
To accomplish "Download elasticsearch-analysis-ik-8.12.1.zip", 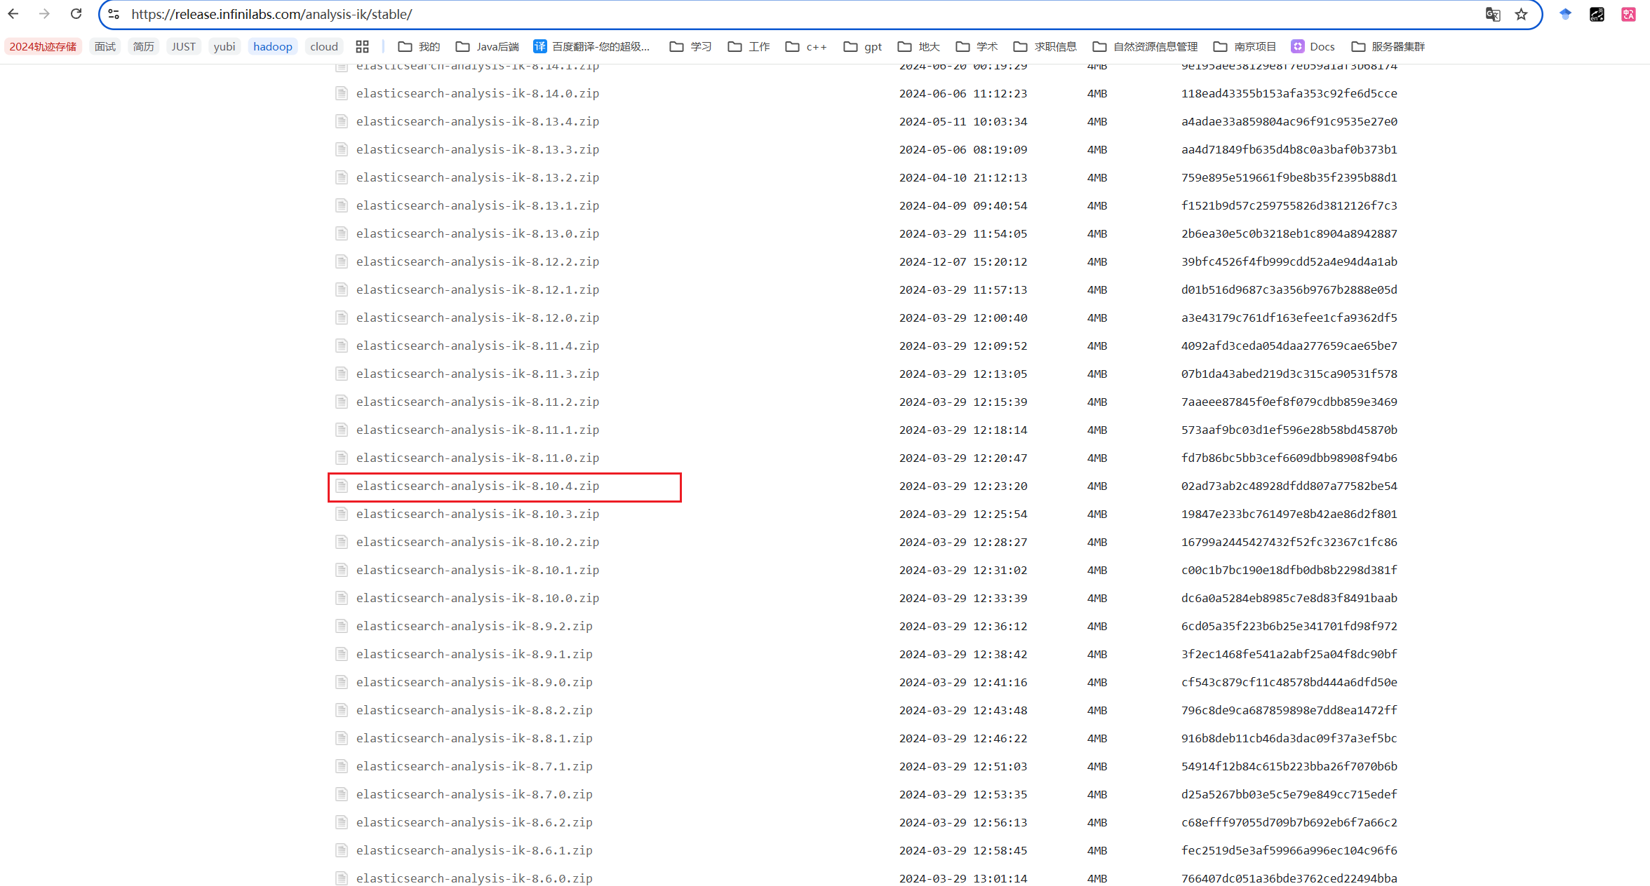I will pos(478,289).
